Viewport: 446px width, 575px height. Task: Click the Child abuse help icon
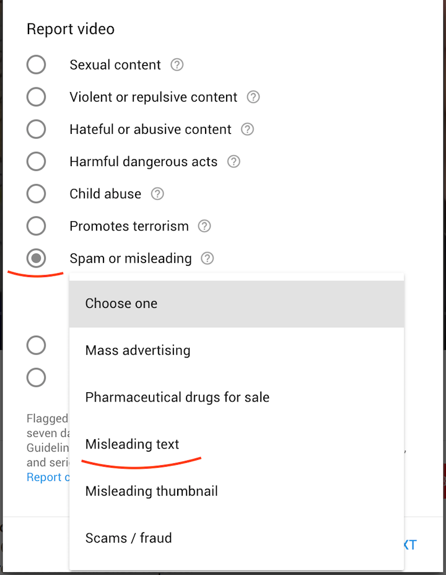point(157,194)
